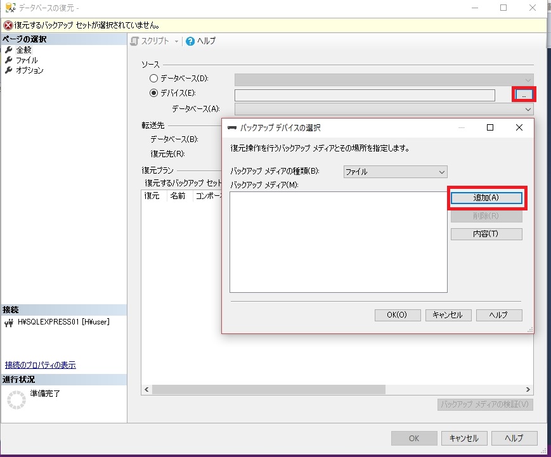Open the disabled source database dropdown
This screenshot has width=551, height=457.
(384, 80)
